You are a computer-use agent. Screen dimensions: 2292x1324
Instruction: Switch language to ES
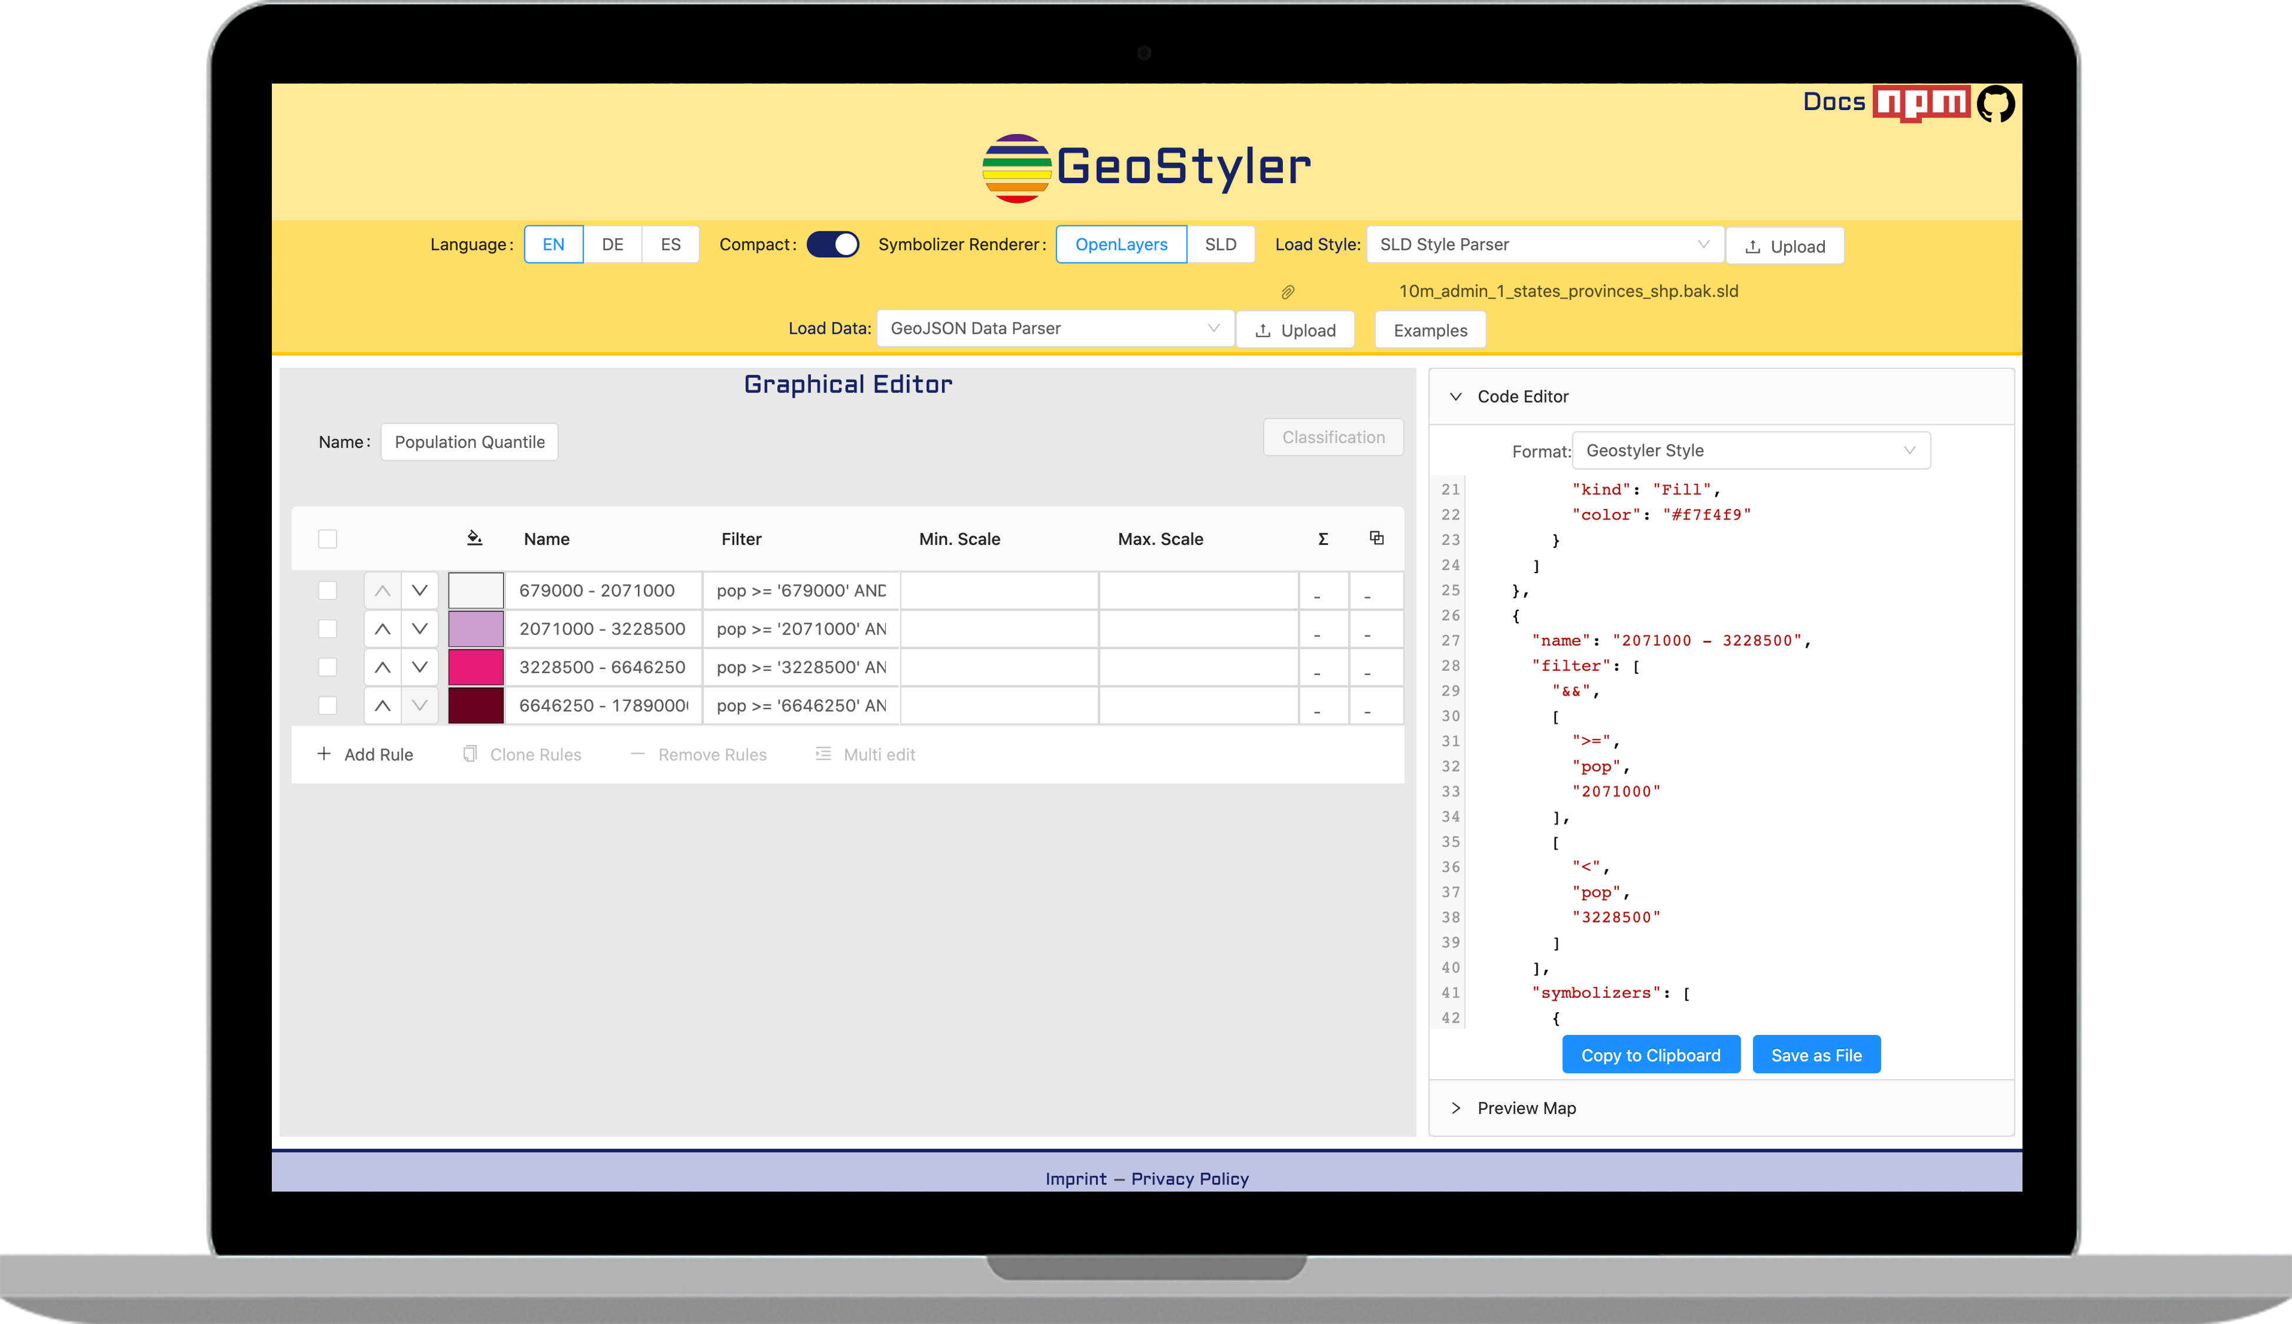[671, 245]
